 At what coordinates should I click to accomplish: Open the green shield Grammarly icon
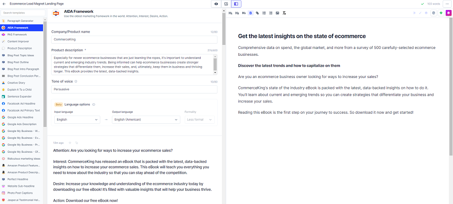pos(441,13)
